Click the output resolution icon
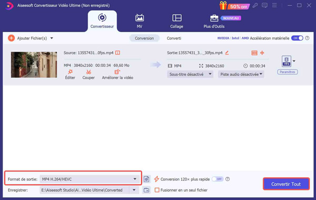 pyautogui.click(x=201, y=66)
